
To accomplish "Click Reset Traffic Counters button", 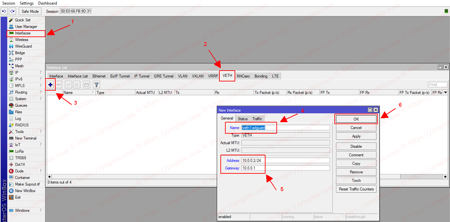I will pos(356,189).
